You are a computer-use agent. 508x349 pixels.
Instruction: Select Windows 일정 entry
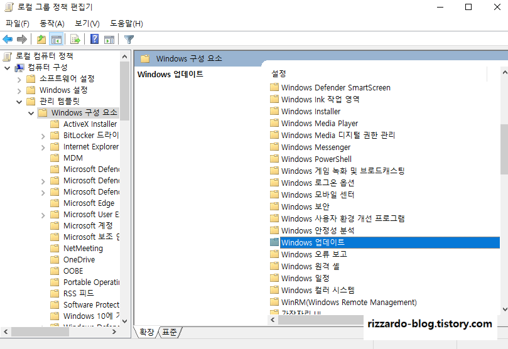coord(305,279)
